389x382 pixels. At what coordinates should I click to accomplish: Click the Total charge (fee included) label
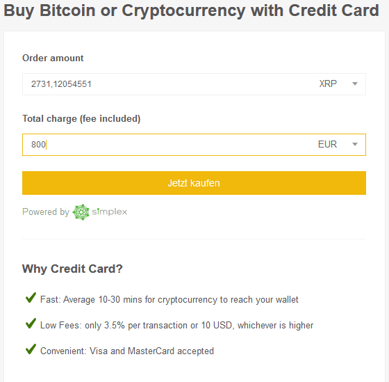(x=81, y=119)
